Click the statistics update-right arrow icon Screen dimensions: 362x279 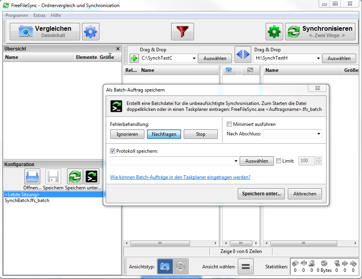coord(345,263)
